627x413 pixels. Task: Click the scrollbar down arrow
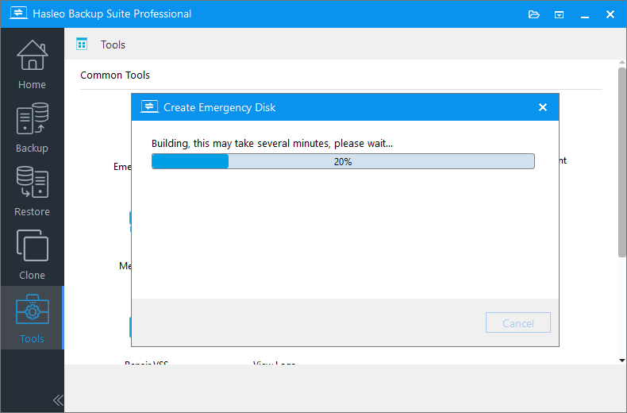pyautogui.click(x=621, y=360)
